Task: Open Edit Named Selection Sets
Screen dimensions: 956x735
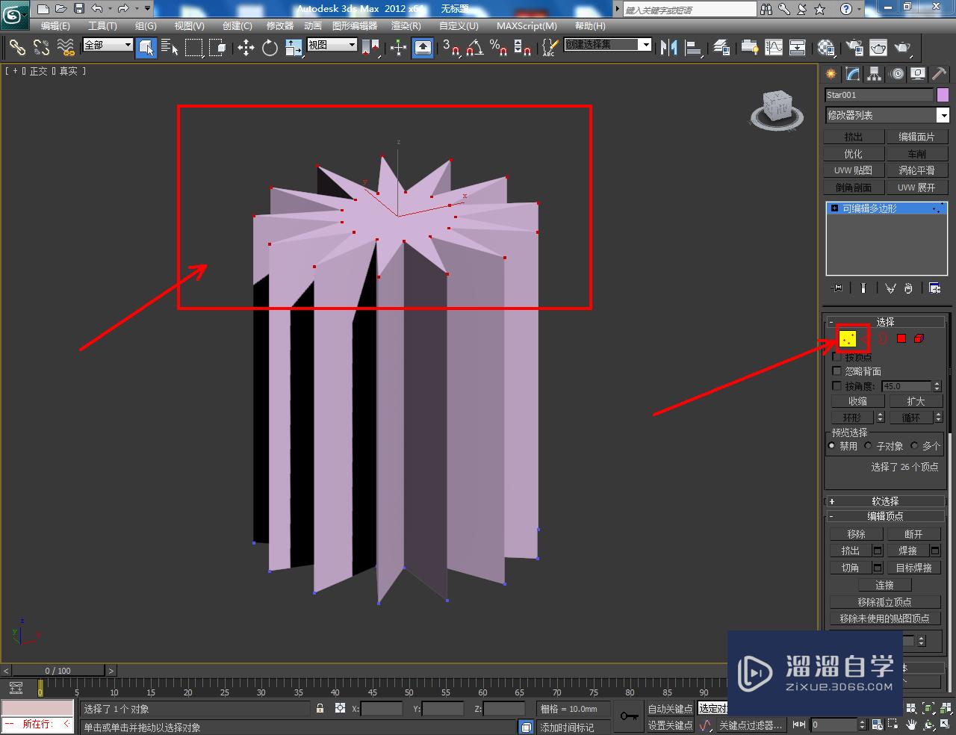Action: (x=549, y=48)
